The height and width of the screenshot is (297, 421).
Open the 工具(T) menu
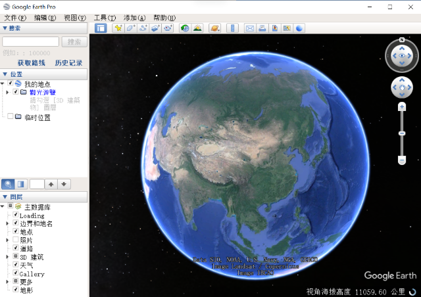(x=105, y=18)
